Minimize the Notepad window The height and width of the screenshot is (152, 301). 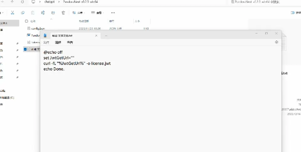[256, 33]
